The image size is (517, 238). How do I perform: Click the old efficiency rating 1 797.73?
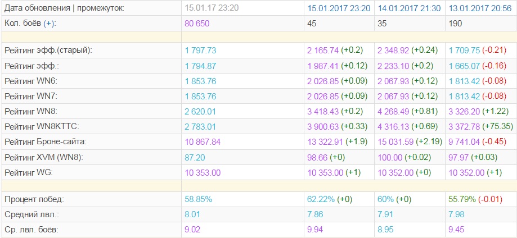[x=200, y=51]
